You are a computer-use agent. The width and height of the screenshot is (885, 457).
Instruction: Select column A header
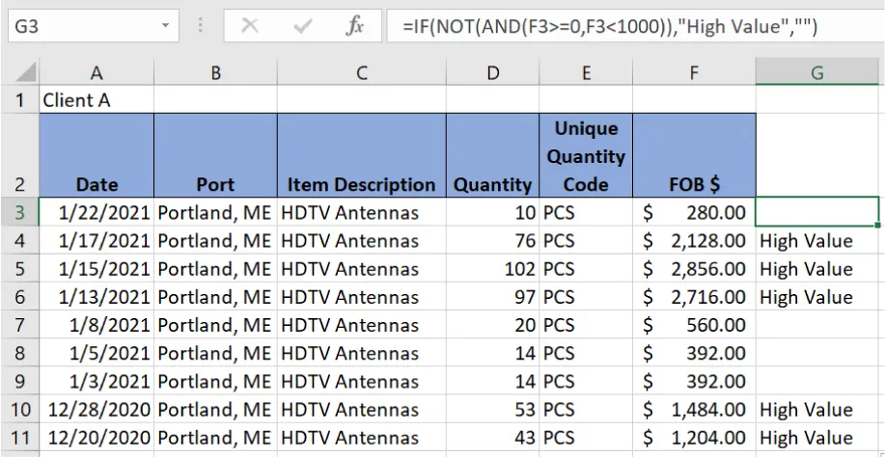point(97,73)
